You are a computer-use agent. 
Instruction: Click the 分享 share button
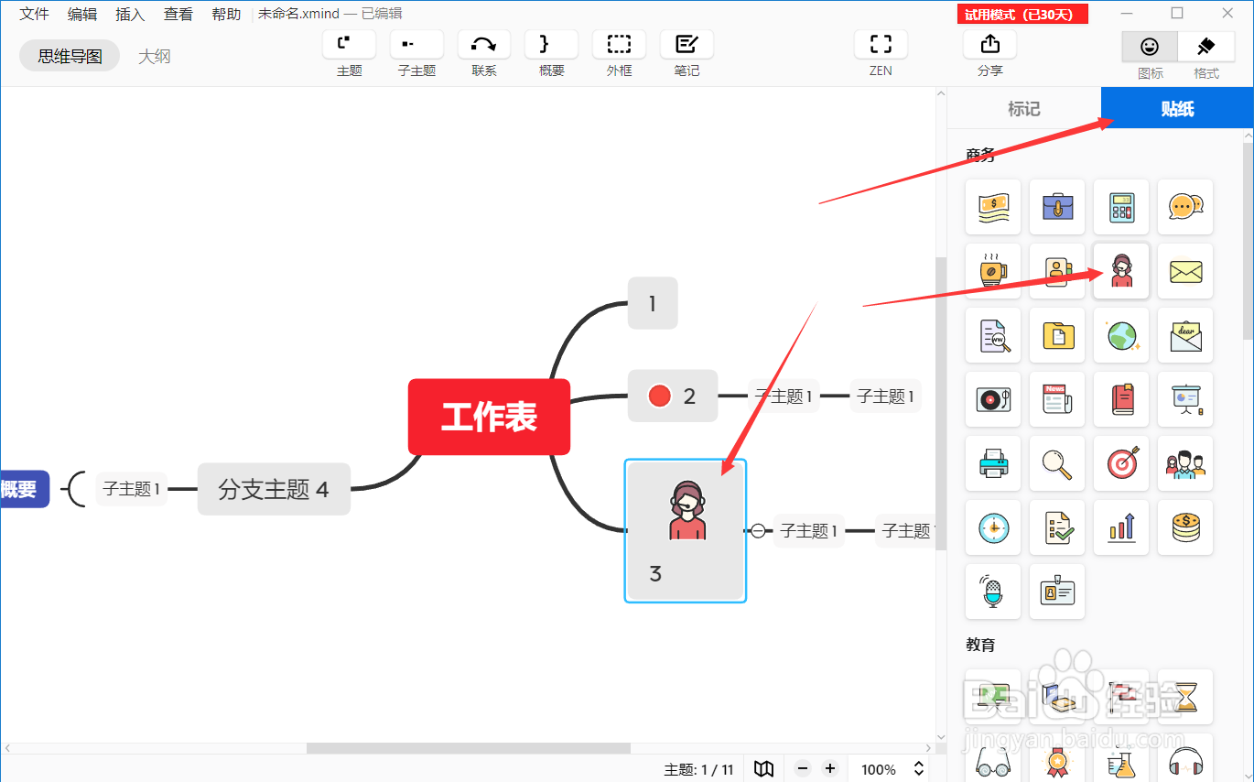click(989, 50)
